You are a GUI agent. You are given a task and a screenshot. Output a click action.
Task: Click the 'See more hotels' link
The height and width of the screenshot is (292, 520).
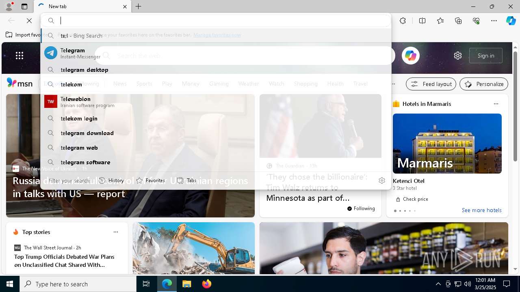tap(481, 210)
